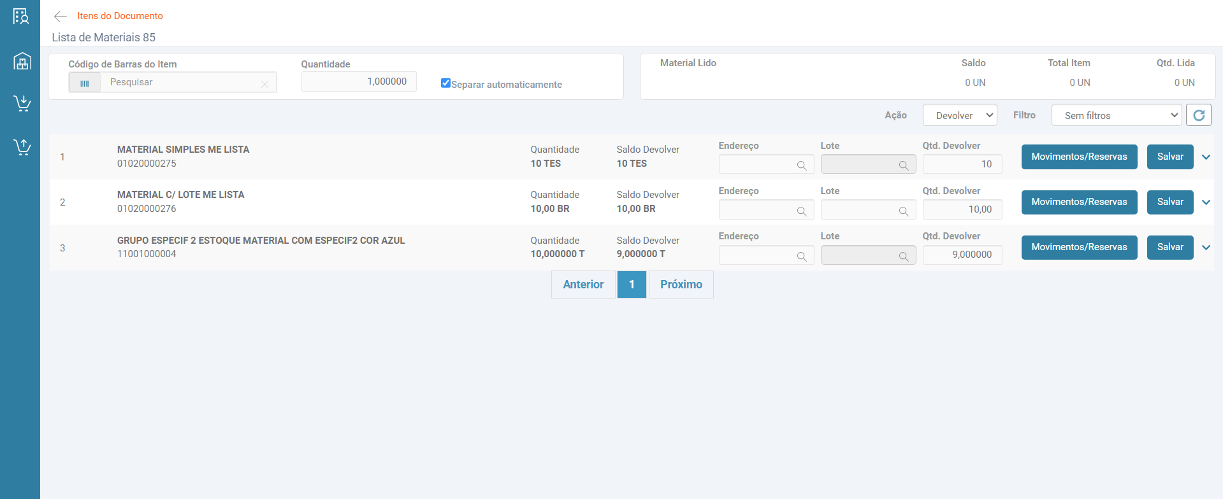Open Endereço lookup for MATERIAL SIMPLES row

point(802,165)
